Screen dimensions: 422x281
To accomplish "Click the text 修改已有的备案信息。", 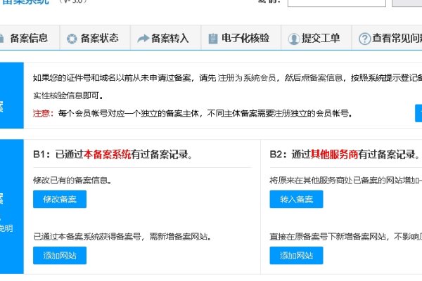I will pos(72,180).
